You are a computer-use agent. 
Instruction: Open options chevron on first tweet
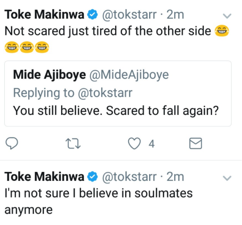tap(227, 16)
